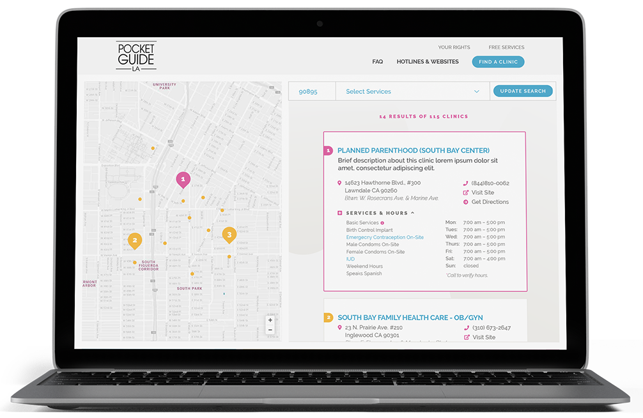
Task: Open the Free Services link
Action: point(506,47)
